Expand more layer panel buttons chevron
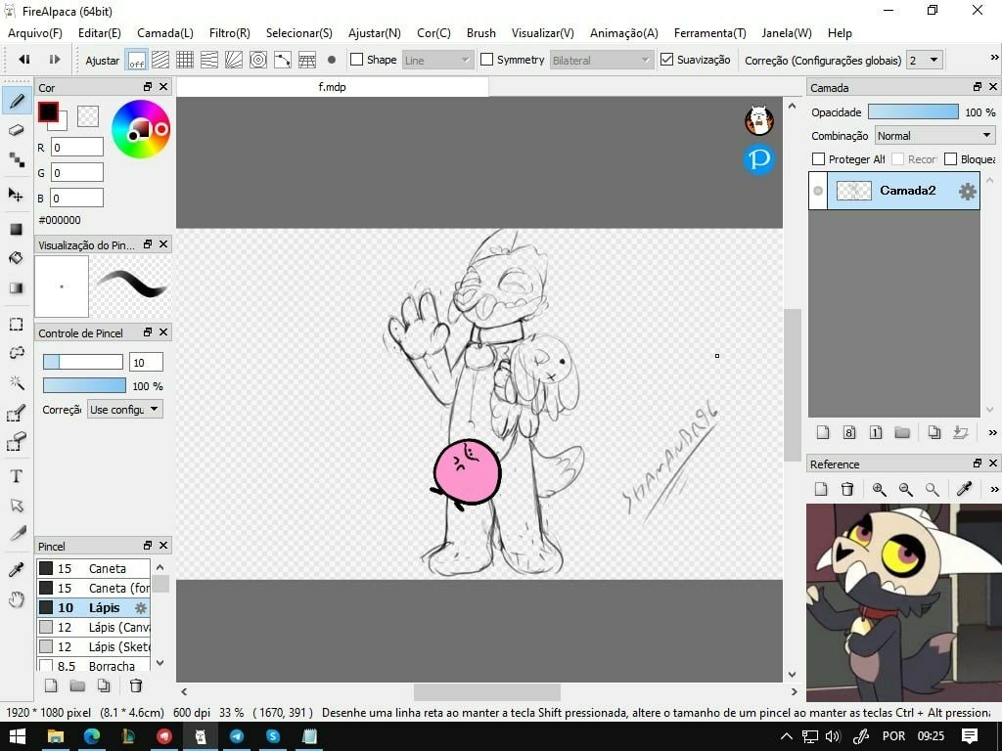 click(x=992, y=432)
